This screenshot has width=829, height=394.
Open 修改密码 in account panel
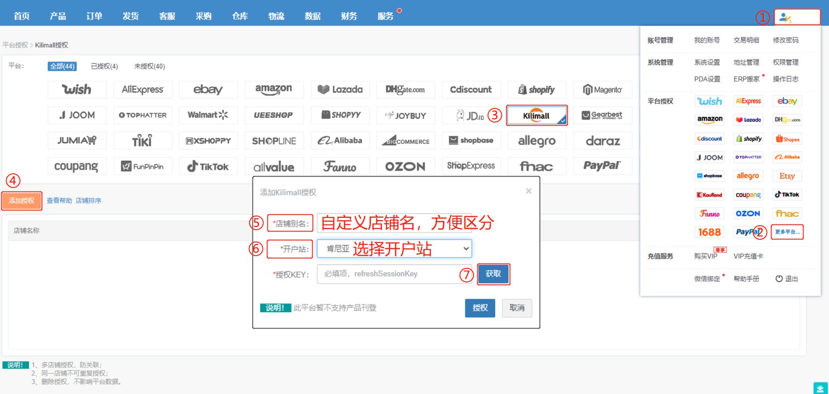[x=786, y=40]
